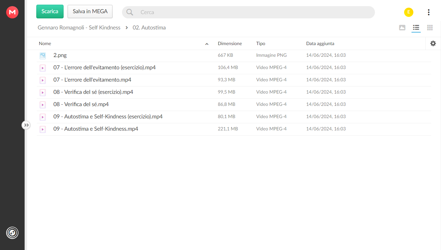Click the transfers icon in the sidebar
The width and height of the screenshot is (441, 250).
12,233
